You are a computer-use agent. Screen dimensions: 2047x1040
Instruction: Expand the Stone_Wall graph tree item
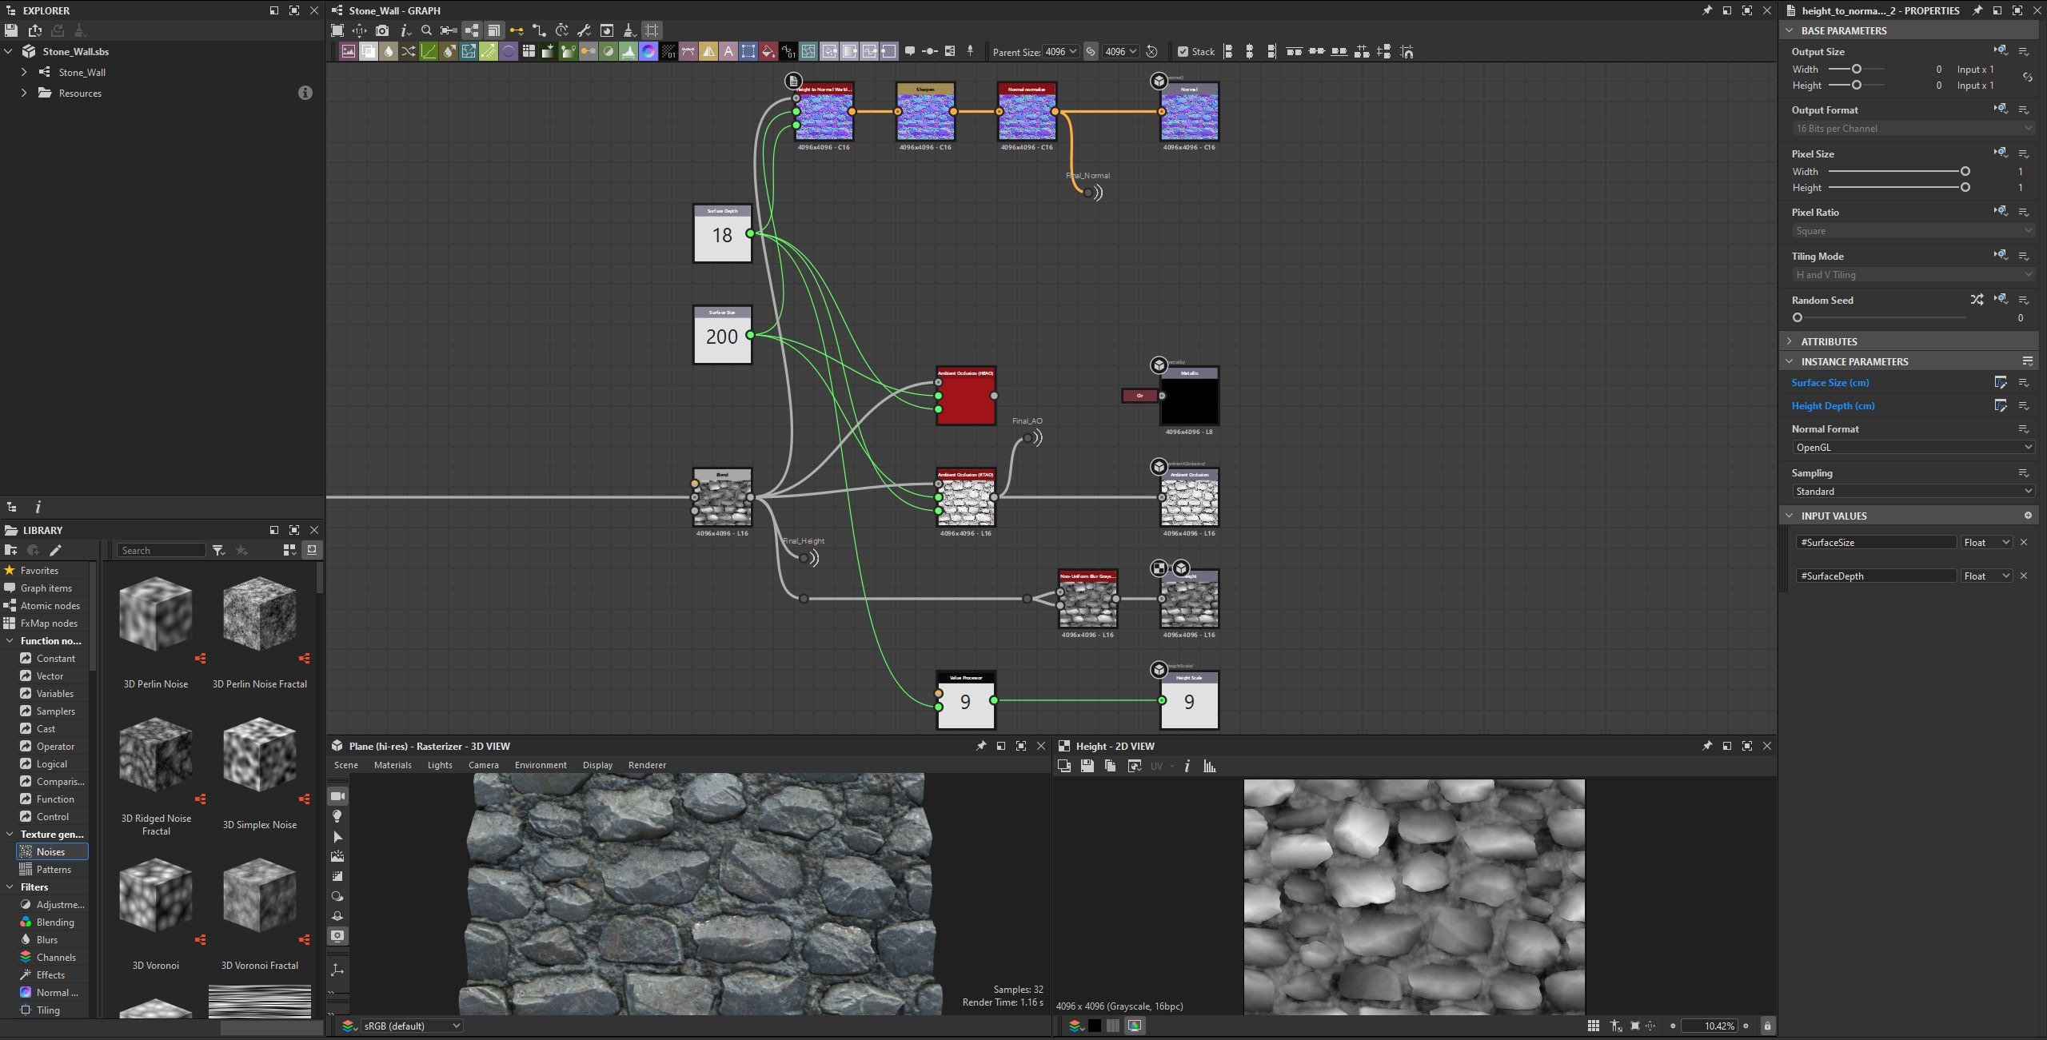click(x=24, y=72)
